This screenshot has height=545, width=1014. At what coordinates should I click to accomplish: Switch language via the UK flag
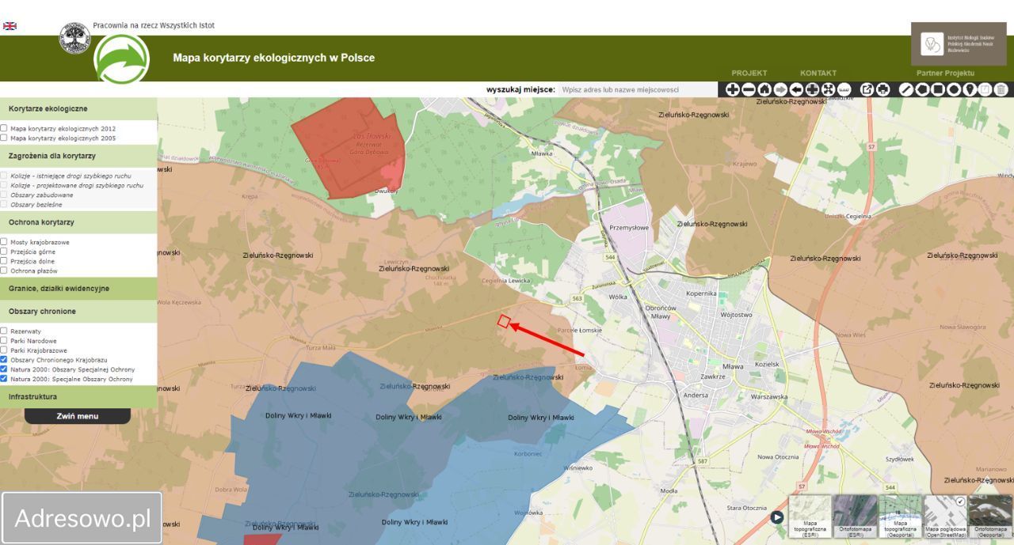tap(10, 26)
